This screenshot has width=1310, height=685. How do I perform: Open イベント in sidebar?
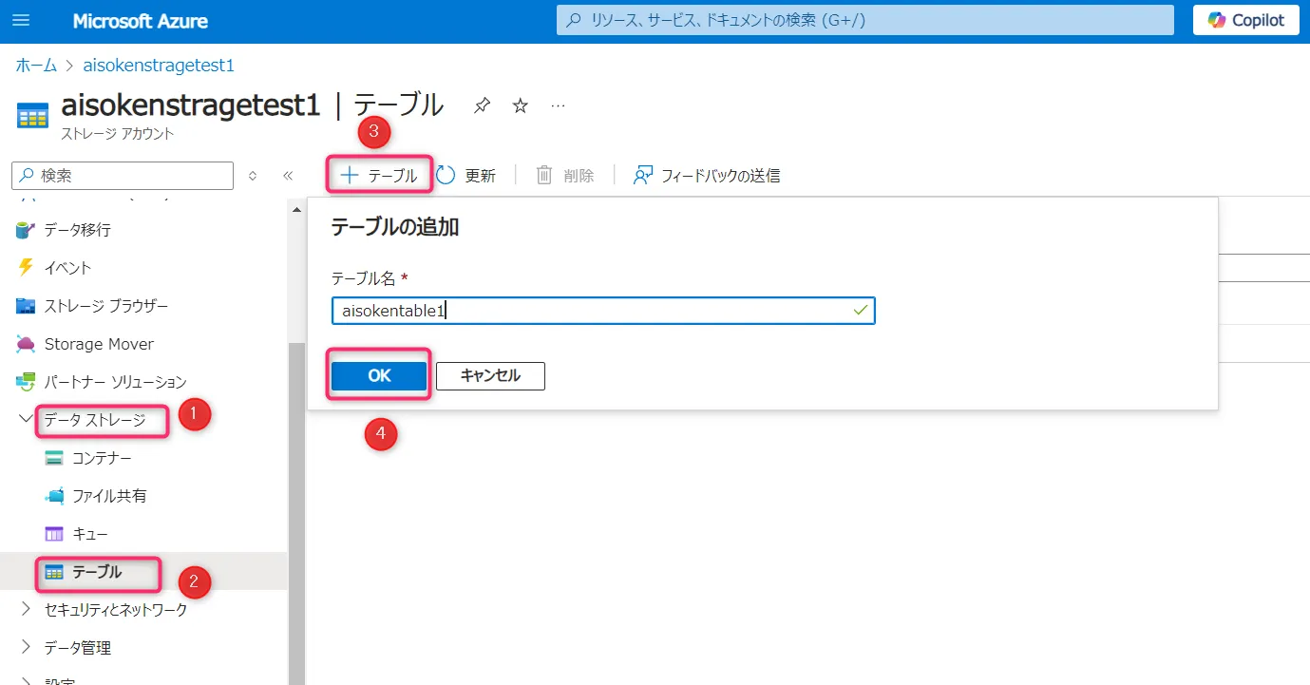pos(67,268)
